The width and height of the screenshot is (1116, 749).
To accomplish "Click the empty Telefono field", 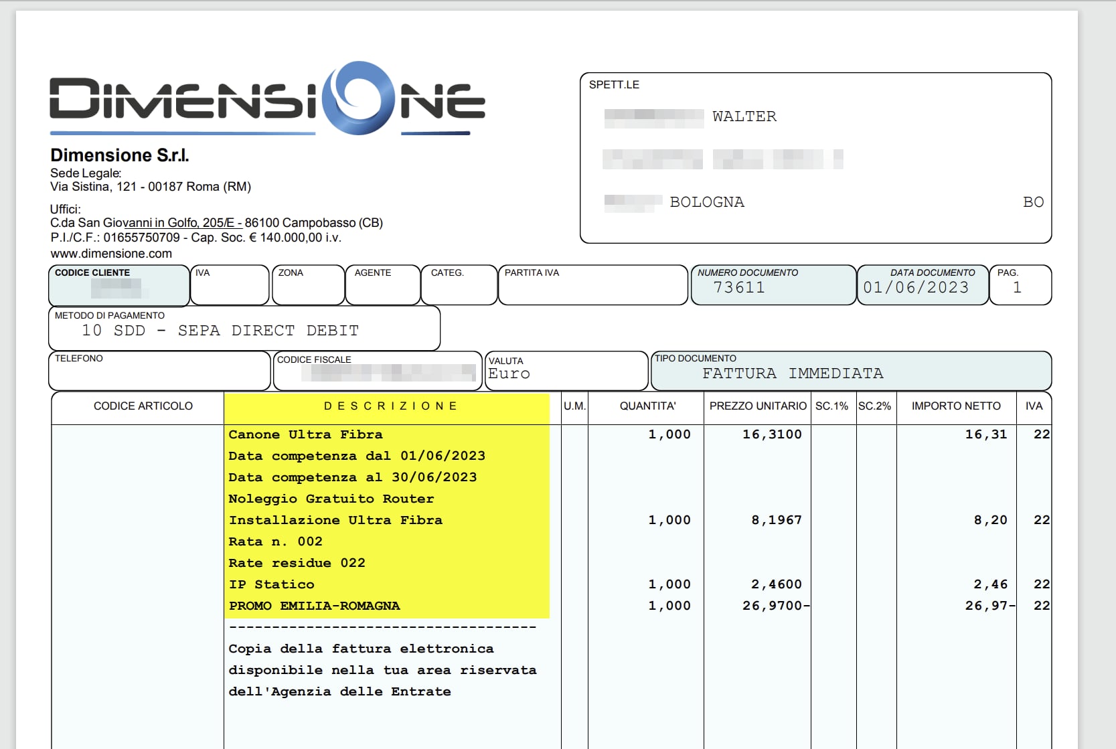I will [x=159, y=376].
